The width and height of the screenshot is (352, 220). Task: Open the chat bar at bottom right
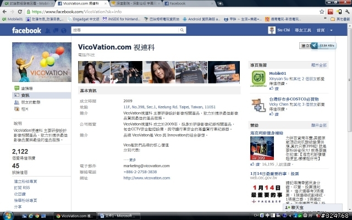(x=312, y=207)
